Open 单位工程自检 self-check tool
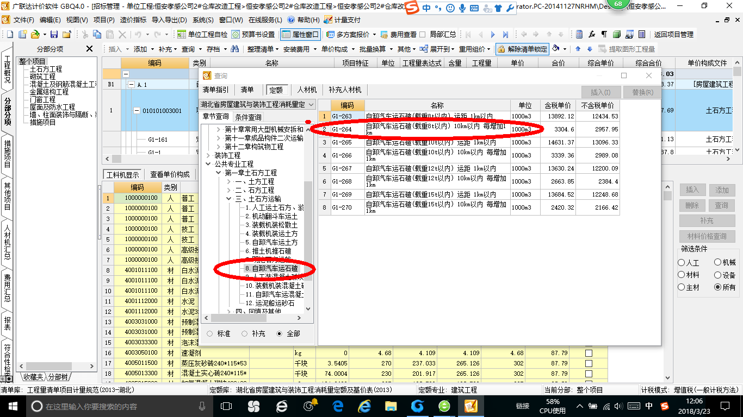 pyautogui.click(x=202, y=34)
